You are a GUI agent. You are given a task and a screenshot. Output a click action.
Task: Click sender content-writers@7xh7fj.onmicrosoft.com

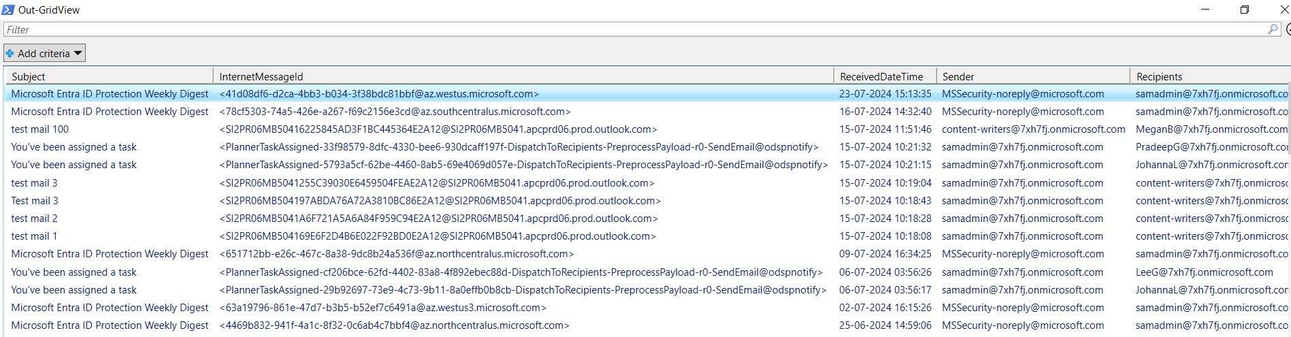[1034, 129]
